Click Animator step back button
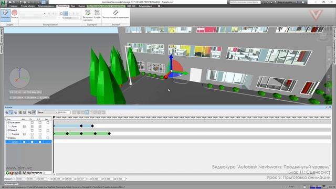 pos(78,112)
